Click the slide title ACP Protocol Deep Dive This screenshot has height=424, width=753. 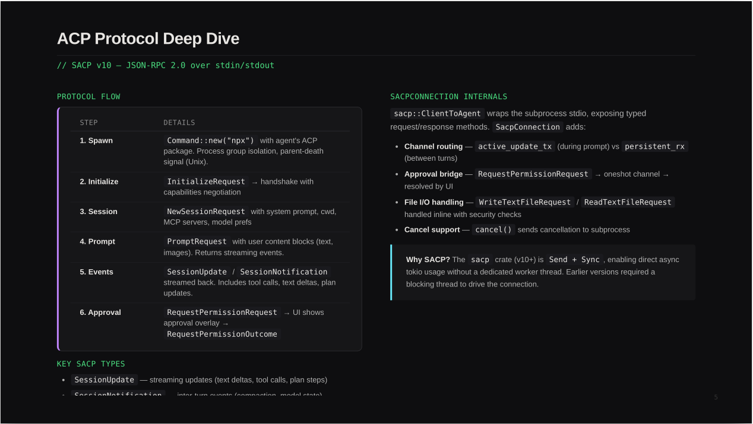[148, 39]
